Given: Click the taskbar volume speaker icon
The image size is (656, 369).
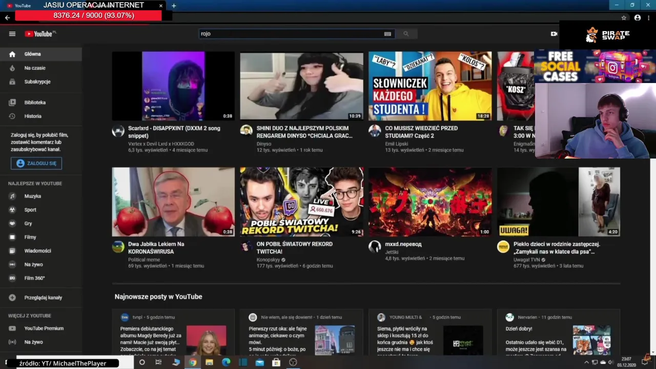Looking at the screenshot, I should (x=610, y=362).
